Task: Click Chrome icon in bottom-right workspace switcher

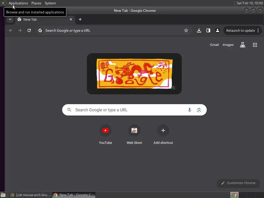Action: click(x=234, y=195)
